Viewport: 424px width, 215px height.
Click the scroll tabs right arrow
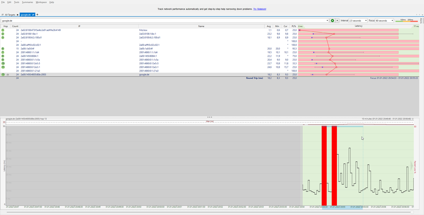coord(419,15)
